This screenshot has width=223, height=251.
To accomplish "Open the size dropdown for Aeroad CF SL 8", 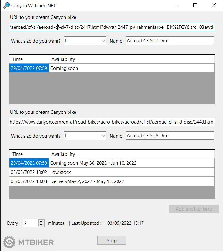I will (x=103, y=136).
